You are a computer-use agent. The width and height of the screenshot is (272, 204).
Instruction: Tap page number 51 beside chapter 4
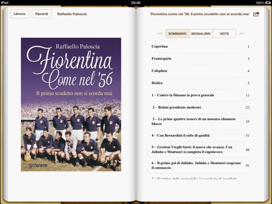tap(248, 135)
